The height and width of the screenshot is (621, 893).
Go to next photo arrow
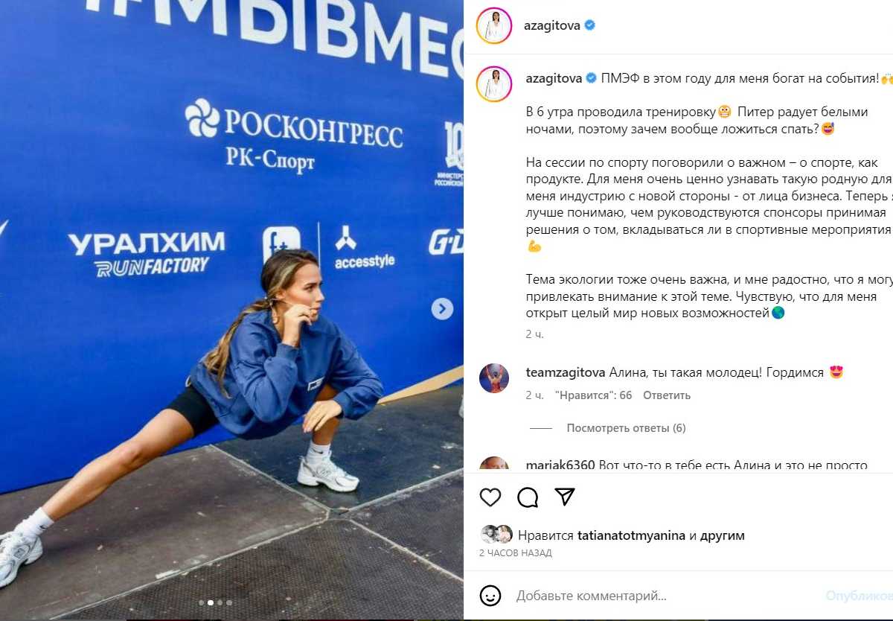pos(442,309)
